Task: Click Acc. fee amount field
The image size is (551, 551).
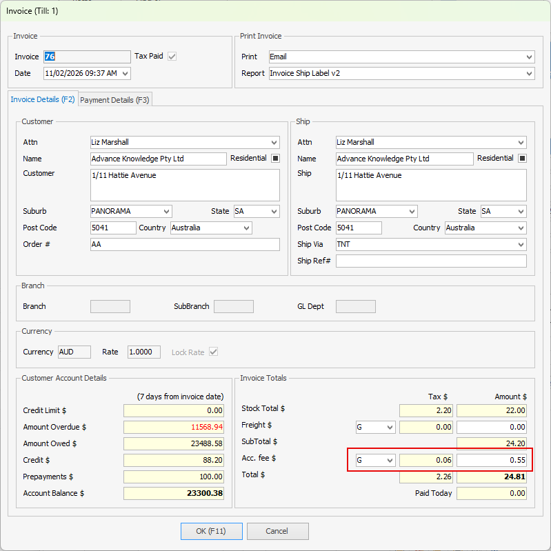Action: 491,461
